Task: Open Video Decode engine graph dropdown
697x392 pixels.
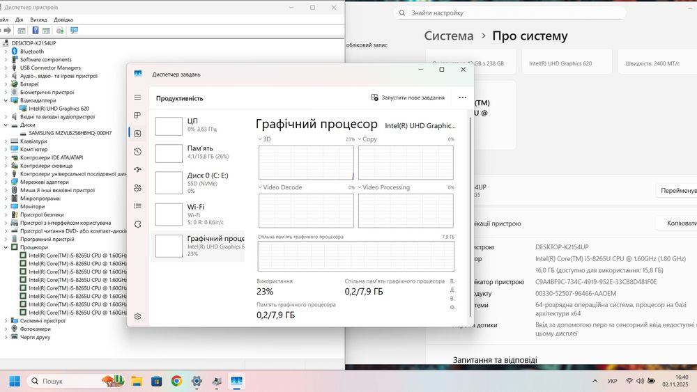Action: tap(260, 187)
